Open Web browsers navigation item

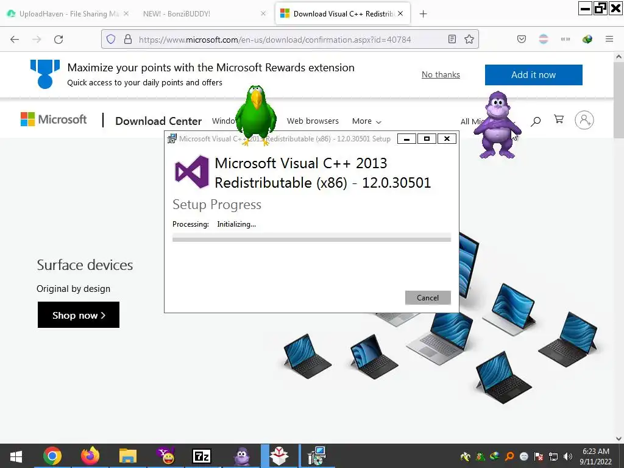tap(313, 121)
